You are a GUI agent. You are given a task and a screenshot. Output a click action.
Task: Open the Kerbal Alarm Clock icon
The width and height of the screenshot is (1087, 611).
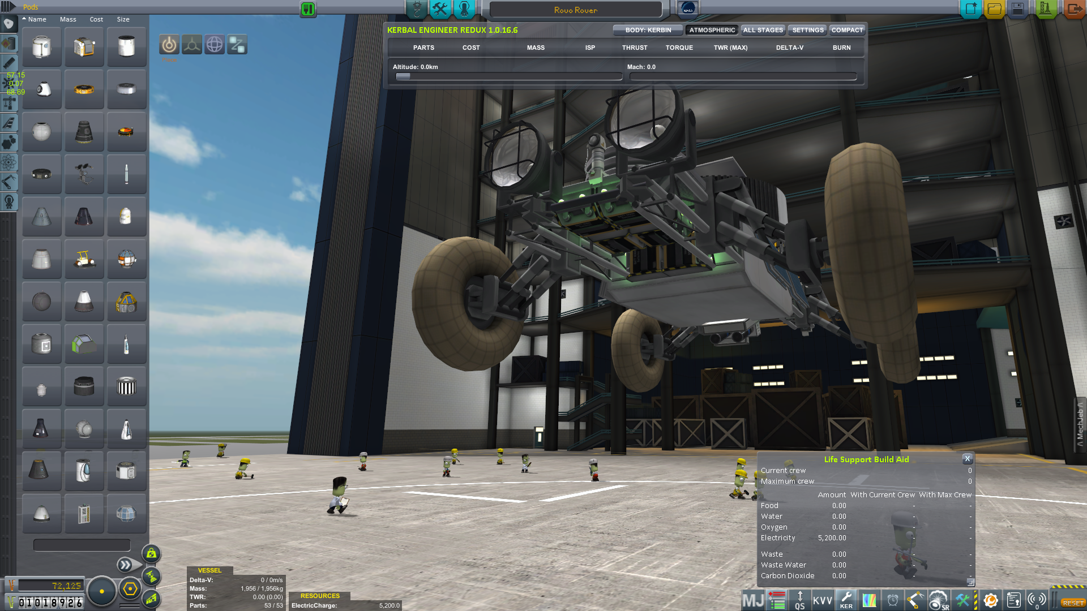pyautogui.click(x=893, y=600)
